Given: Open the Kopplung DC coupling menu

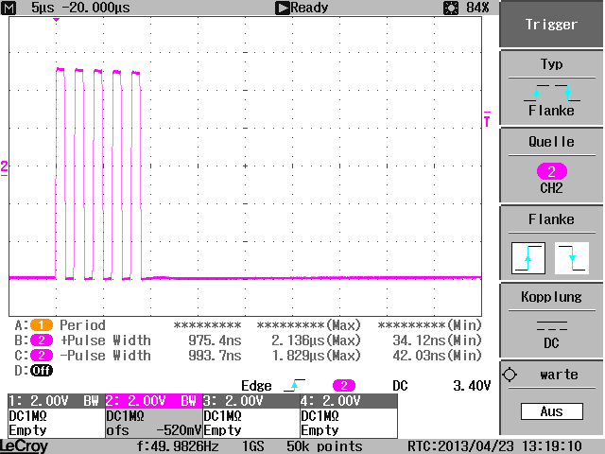Looking at the screenshot, I should (551, 320).
